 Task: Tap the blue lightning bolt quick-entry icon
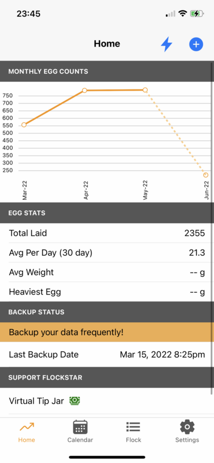(x=166, y=44)
